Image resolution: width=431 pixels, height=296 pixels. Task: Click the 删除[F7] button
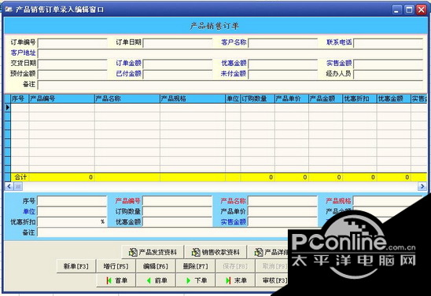[195, 266]
